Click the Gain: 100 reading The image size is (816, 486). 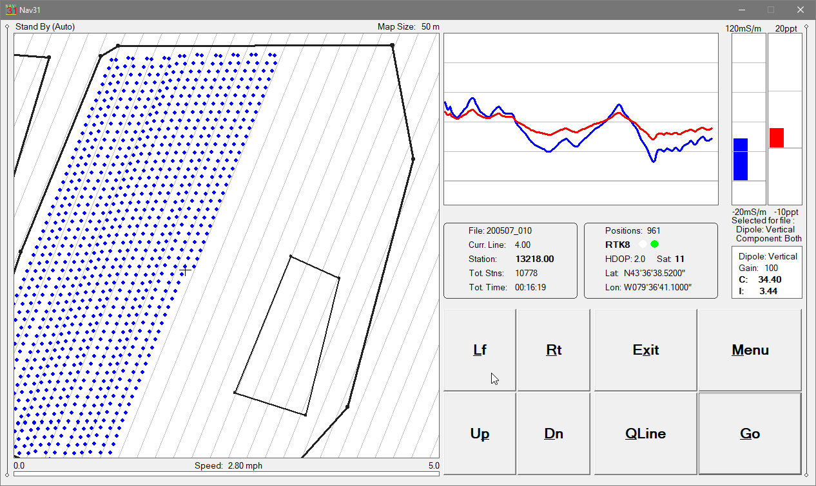[x=758, y=268]
